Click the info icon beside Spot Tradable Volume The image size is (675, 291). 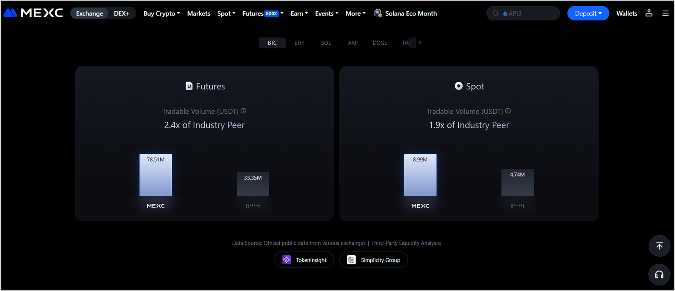coord(508,111)
